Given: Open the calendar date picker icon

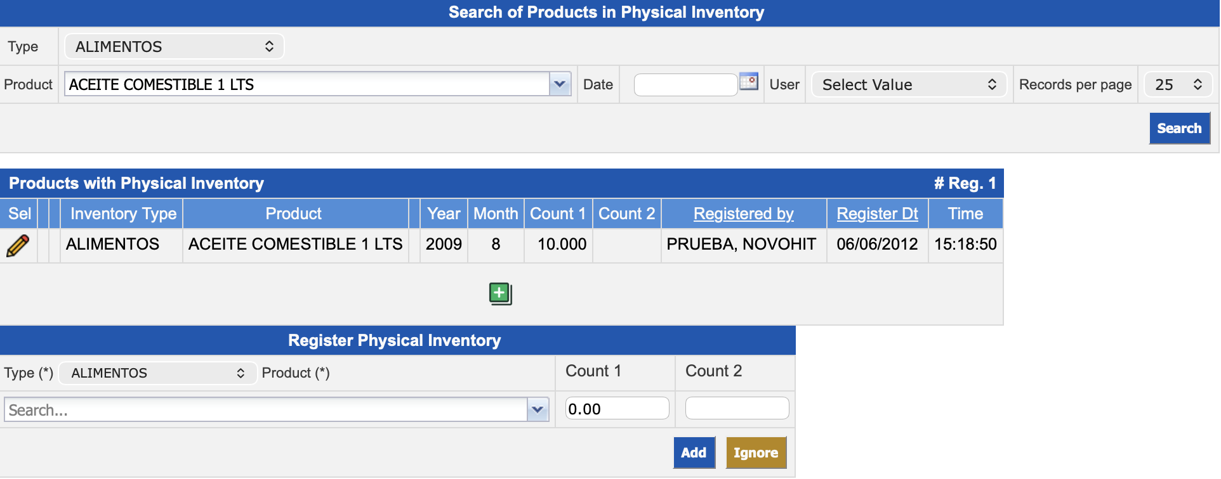Looking at the screenshot, I should [x=749, y=82].
